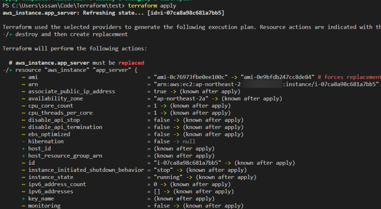Click the key_name attribute name
The width and height of the screenshot is (381, 209).
click(x=42, y=199)
